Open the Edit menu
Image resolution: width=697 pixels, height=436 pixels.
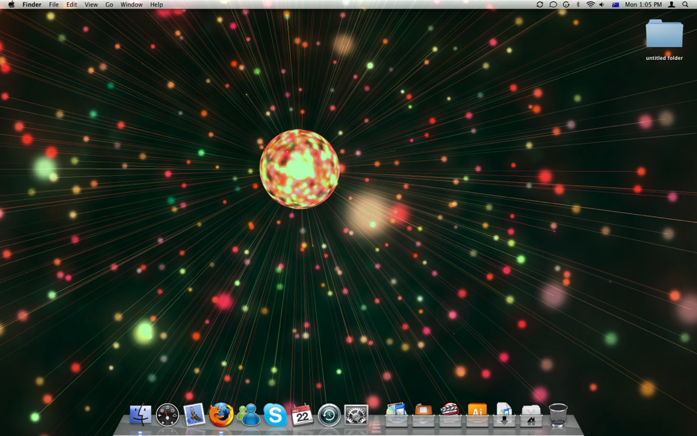tap(72, 5)
